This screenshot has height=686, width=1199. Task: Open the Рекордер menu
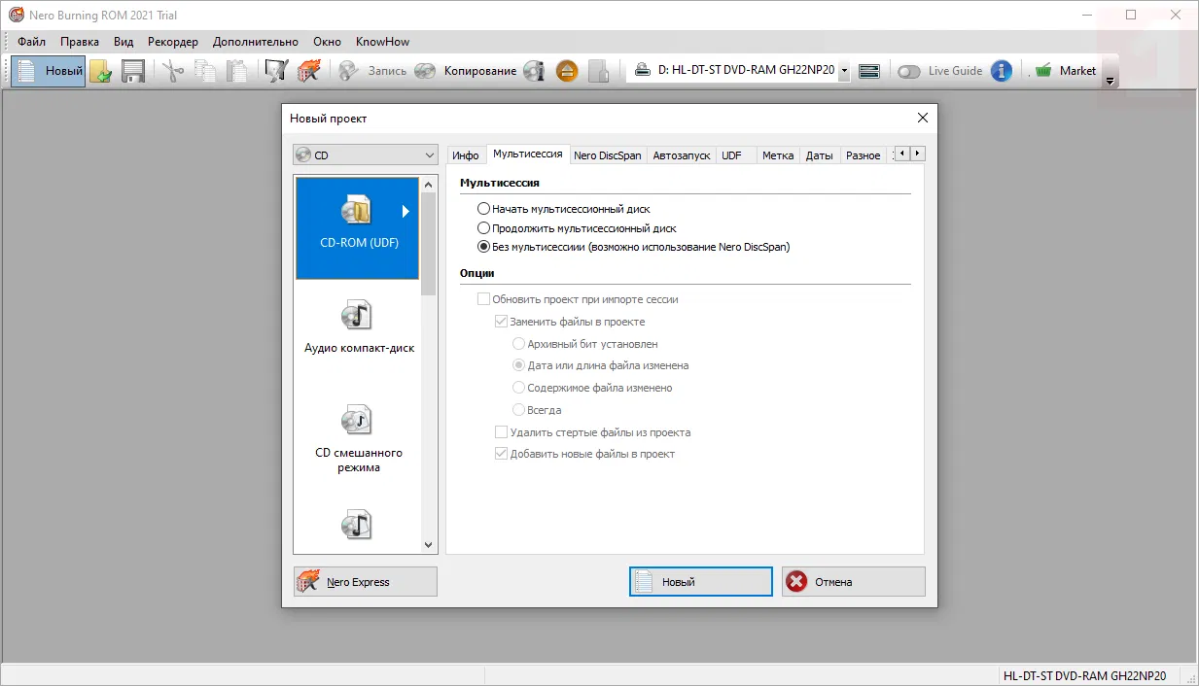[173, 42]
